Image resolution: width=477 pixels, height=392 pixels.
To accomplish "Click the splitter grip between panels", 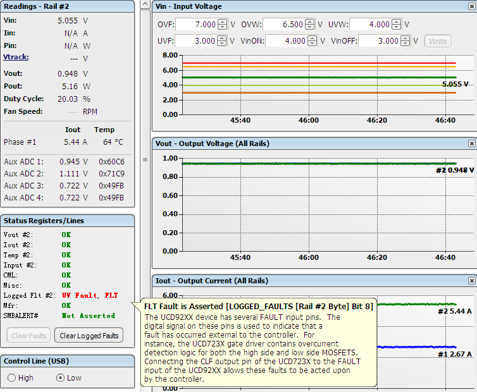I will (x=145, y=160).
